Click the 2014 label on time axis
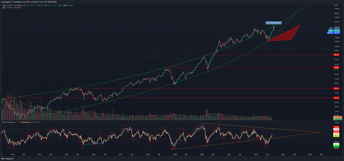Viewport: 344px width, 161px height. tap(40, 155)
